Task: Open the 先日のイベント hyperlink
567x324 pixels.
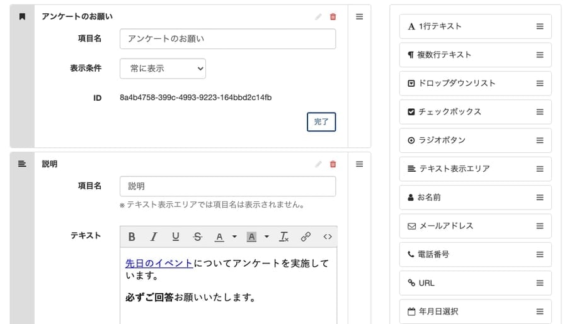Action: coord(159,263)
